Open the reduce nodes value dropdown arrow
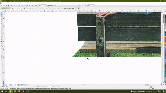This screenshot has width=166, height=93. [78, 9]
